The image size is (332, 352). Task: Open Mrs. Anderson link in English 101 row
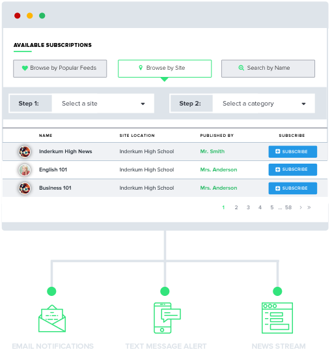tap(219, 169)
